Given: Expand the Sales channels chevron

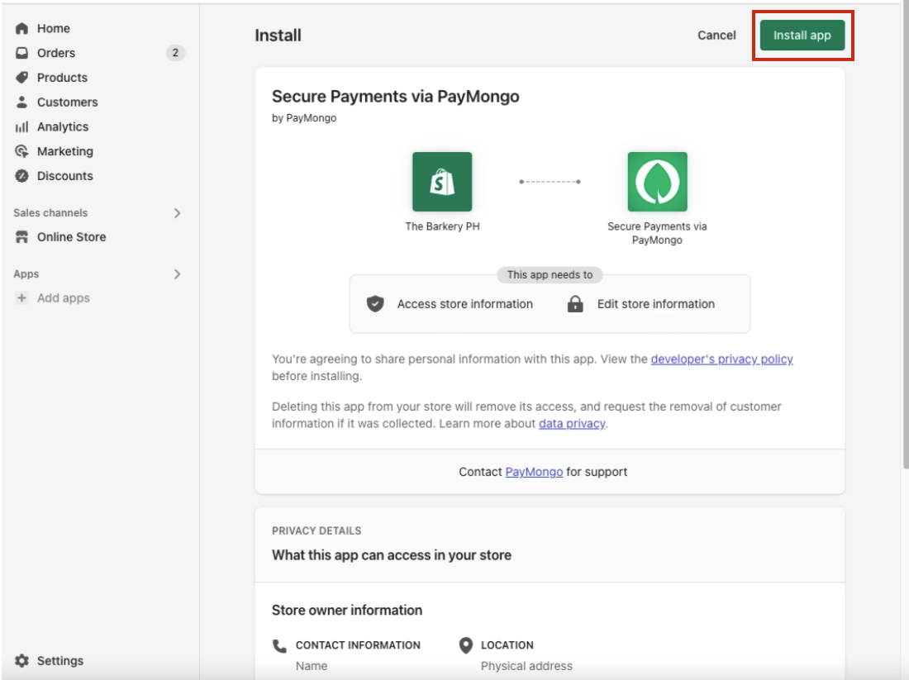Looking at the screenshot, I should click(178, 213).
